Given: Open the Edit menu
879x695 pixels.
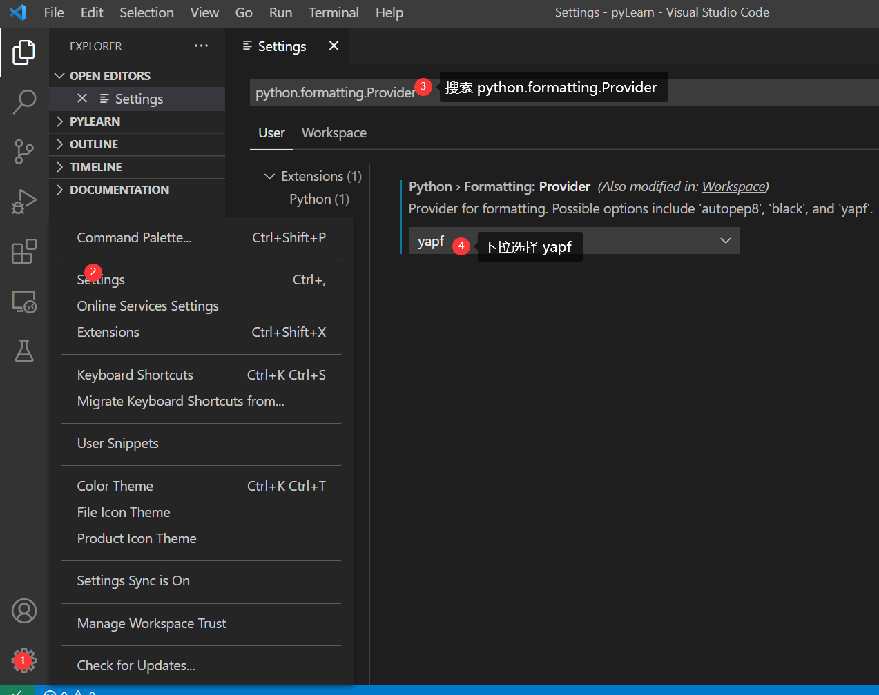Looking at the screenshot, I should [92, 12].
